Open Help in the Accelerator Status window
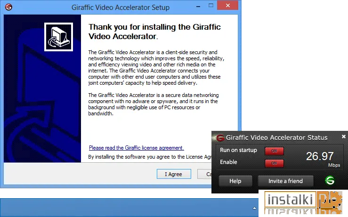Viewport: 348px width, 217px height. pyautogui.click(x=235, y=181)
